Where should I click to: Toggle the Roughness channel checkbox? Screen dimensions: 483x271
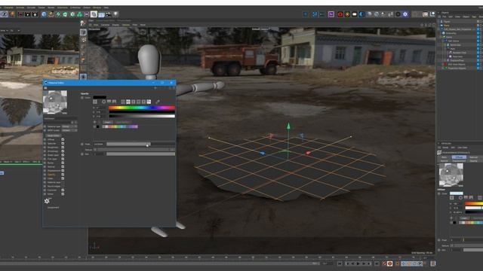coord(63,148)
